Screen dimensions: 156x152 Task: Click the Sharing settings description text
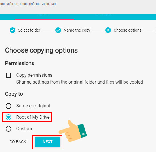click(80, 82)
